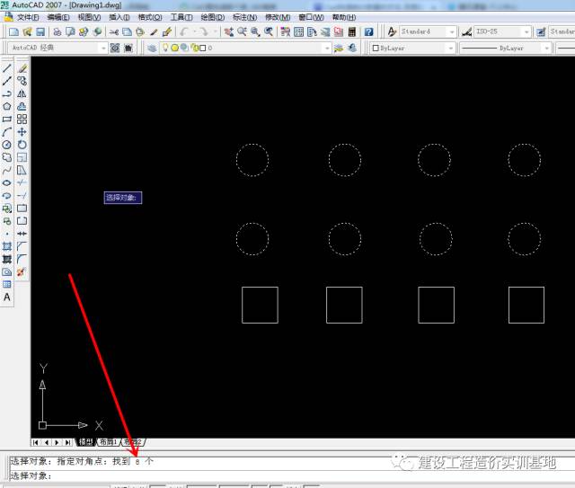Select the Circle draw tool
575x488 pixels.
(7, 145)
